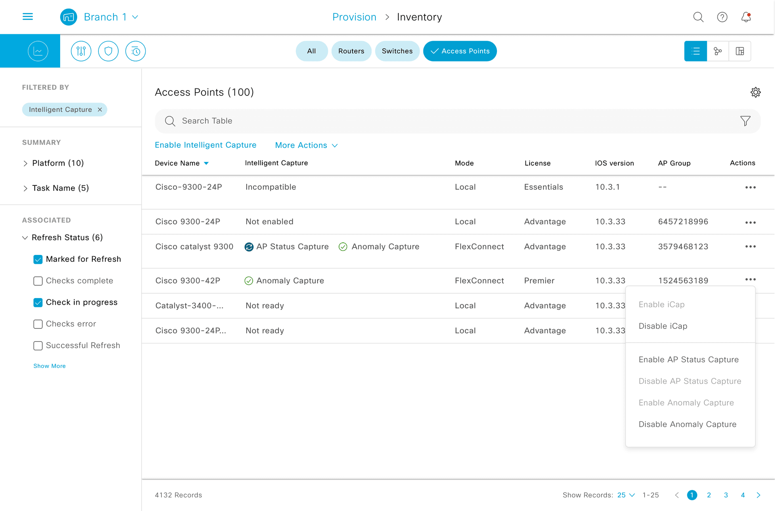Go to previous page arrow
775x511 pixels.
(x=677, y=495)
